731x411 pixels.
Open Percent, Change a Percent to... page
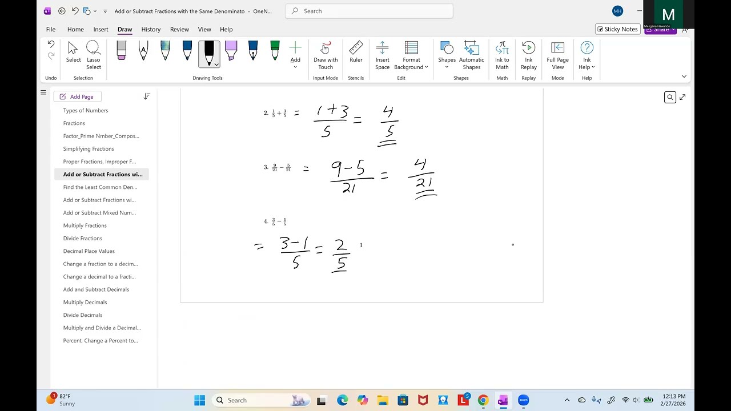tap(102, 341)
